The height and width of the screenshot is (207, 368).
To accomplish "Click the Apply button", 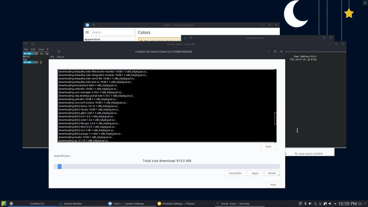I will pyautogui.click(x=255, y=173).
